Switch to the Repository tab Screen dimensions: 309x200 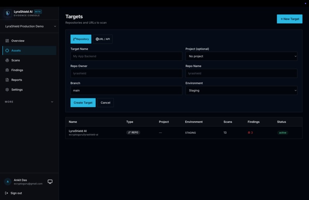pos(81,39)
